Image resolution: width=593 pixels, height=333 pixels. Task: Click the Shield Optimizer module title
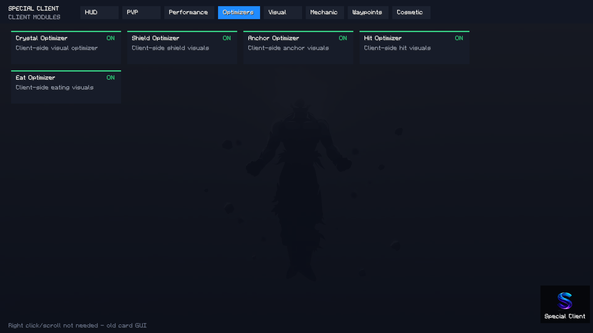[155, 38]
